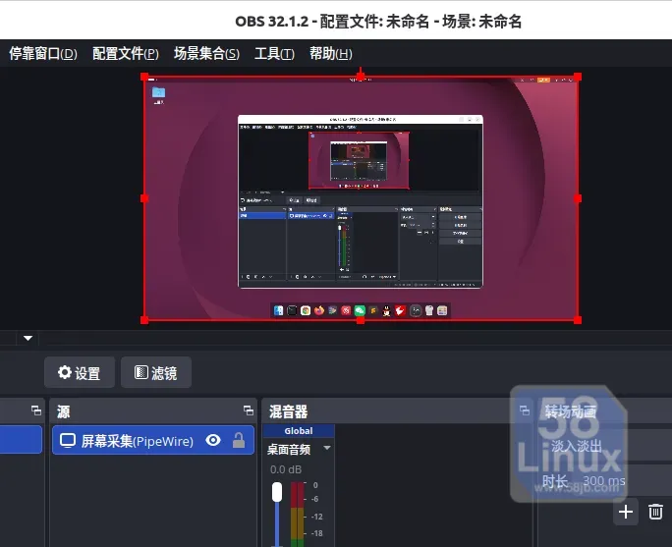The image size is (672, 547).
Task: Click the left-middle red handle of preview
Action: [x=144, y=198]
